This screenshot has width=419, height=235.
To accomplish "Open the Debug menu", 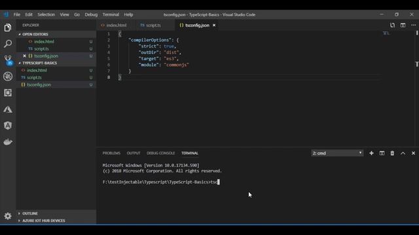I will [91, 14].
